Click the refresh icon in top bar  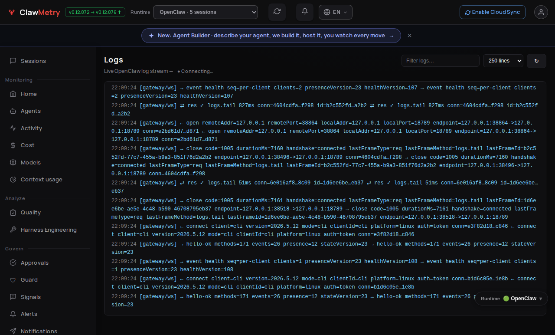pyautogui.click(x=277, y=12)
